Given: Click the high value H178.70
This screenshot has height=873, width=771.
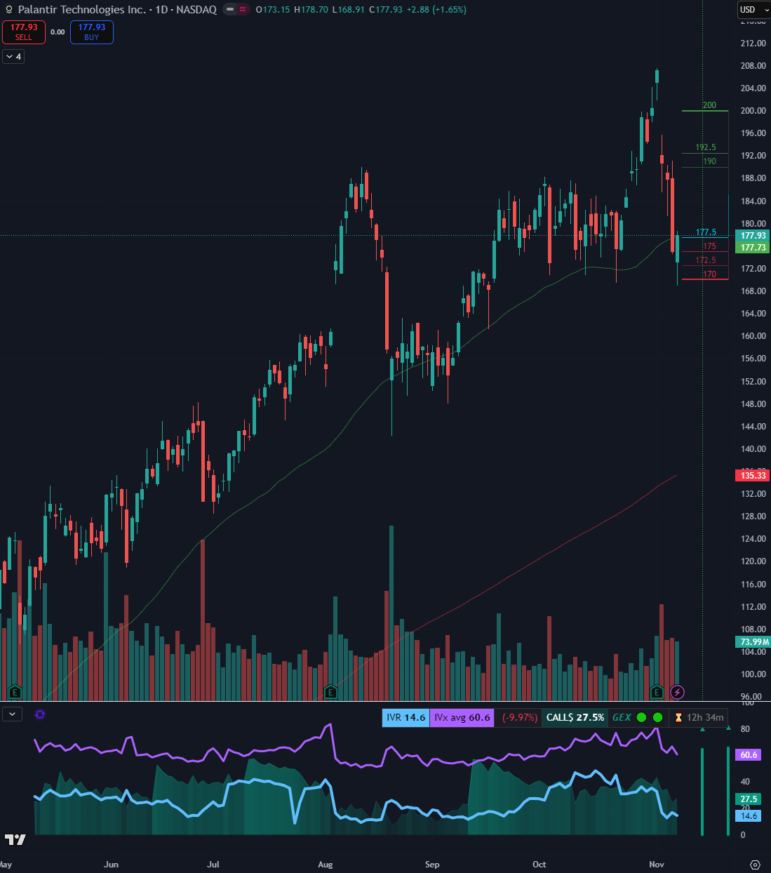Looking at the screenshot, I should click(311, 10).
